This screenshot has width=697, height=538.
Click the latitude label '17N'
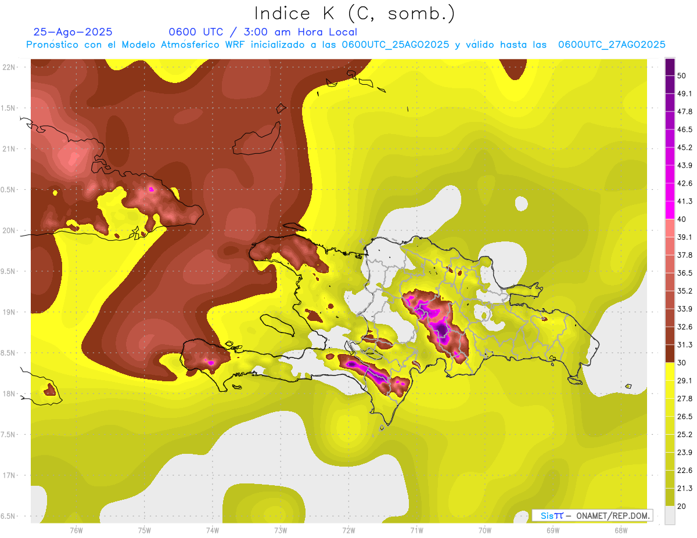9,476
